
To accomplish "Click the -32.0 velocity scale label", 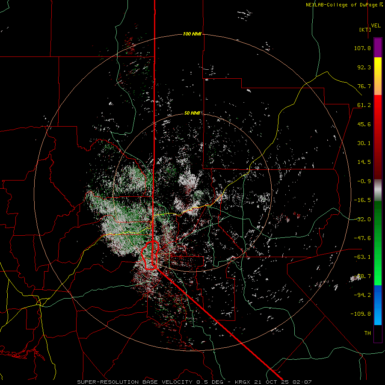I will (362, 219).
